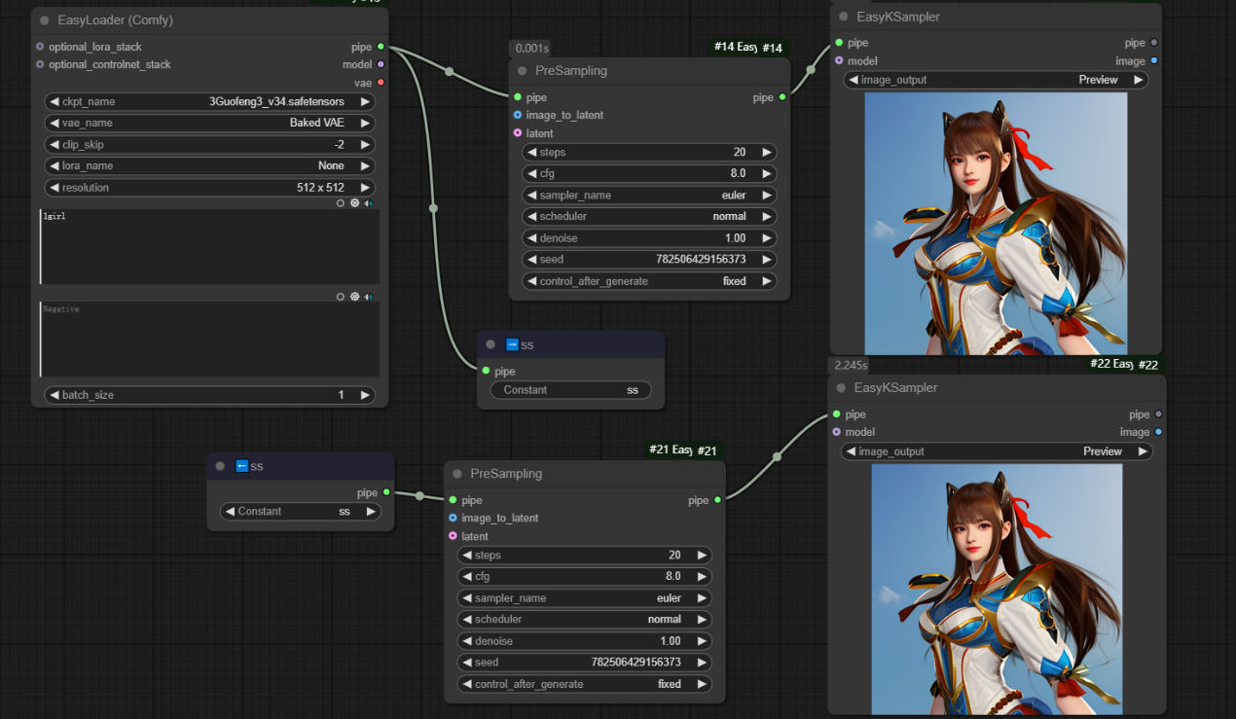Viewport: 1236px width, 719px height.
Task: Click the circle icon above the 1girl prompt
Action: [341, 203]
